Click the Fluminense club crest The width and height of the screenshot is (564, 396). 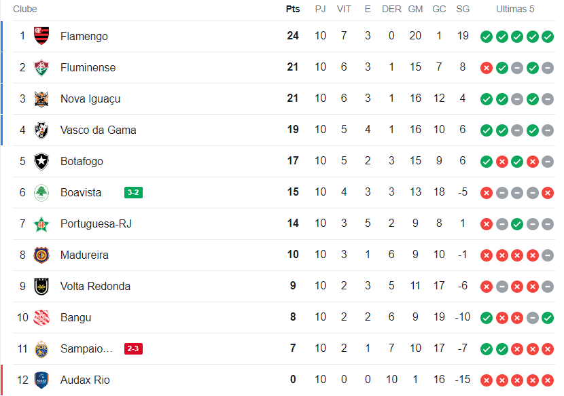pos(41,67)
